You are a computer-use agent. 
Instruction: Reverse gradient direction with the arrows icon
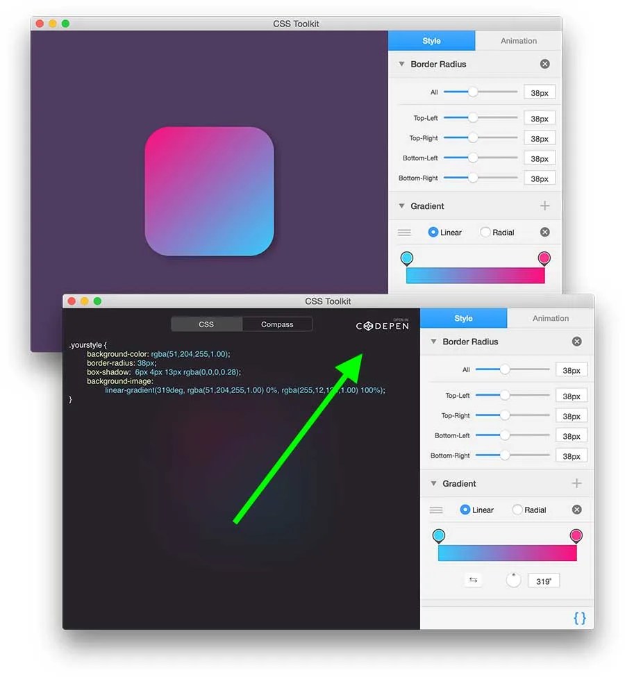[x=473, y=580]
